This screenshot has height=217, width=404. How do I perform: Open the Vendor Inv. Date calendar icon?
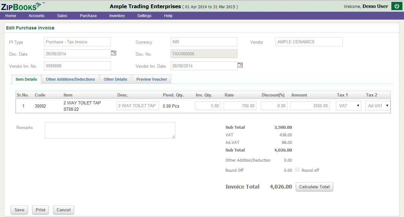click(x=240, y=65)
